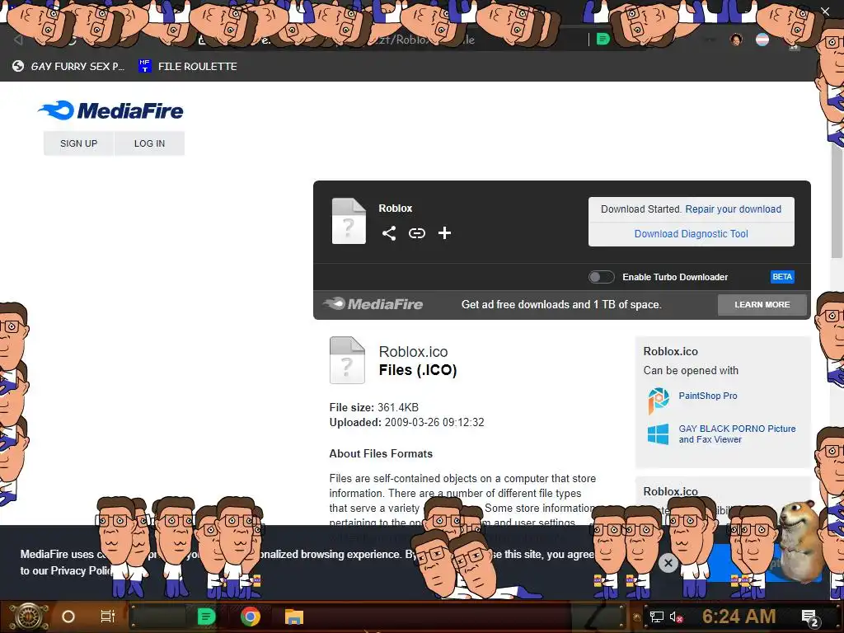Click the gray MediaFire logo in ad banner

tap(373, 304)
